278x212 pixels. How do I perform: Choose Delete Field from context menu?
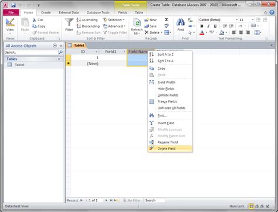point(170,149)
